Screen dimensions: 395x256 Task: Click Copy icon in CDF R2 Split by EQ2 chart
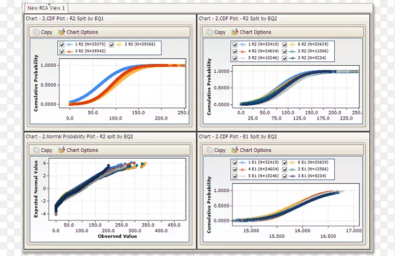coord(209,32)
